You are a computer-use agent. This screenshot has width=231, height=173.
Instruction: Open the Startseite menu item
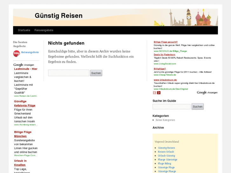24,30
